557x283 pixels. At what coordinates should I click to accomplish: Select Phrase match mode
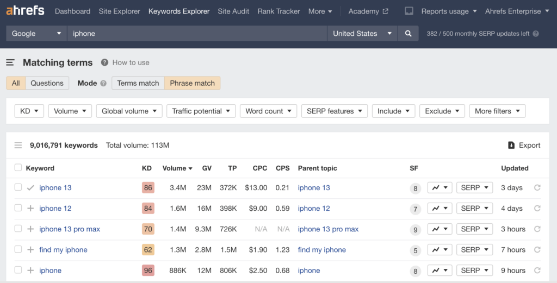pyautogui.click(x=192, y=83)
